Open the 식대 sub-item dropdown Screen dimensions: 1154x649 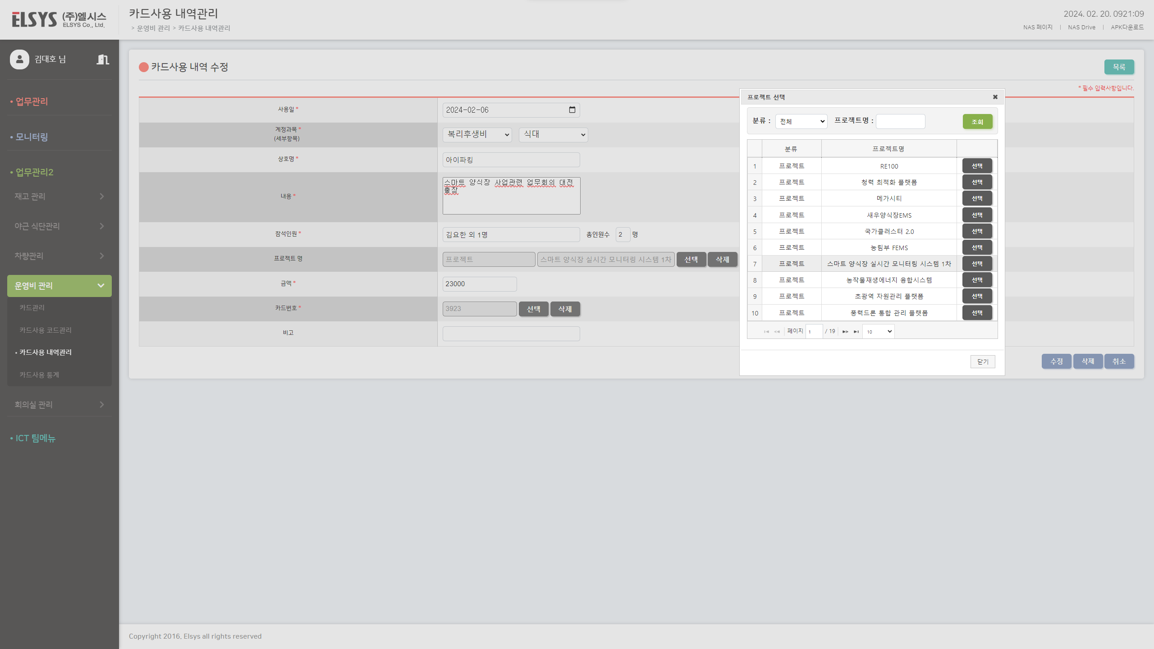click(553, 134)
